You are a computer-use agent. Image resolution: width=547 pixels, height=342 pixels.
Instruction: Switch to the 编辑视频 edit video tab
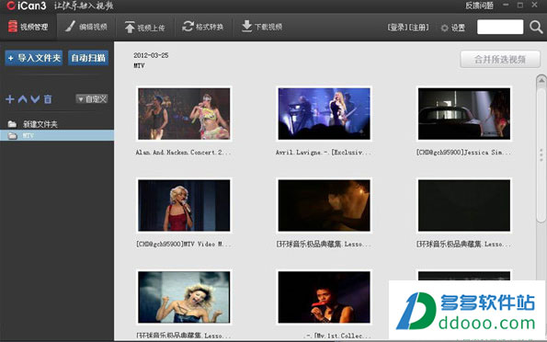[x=86, y=27]
